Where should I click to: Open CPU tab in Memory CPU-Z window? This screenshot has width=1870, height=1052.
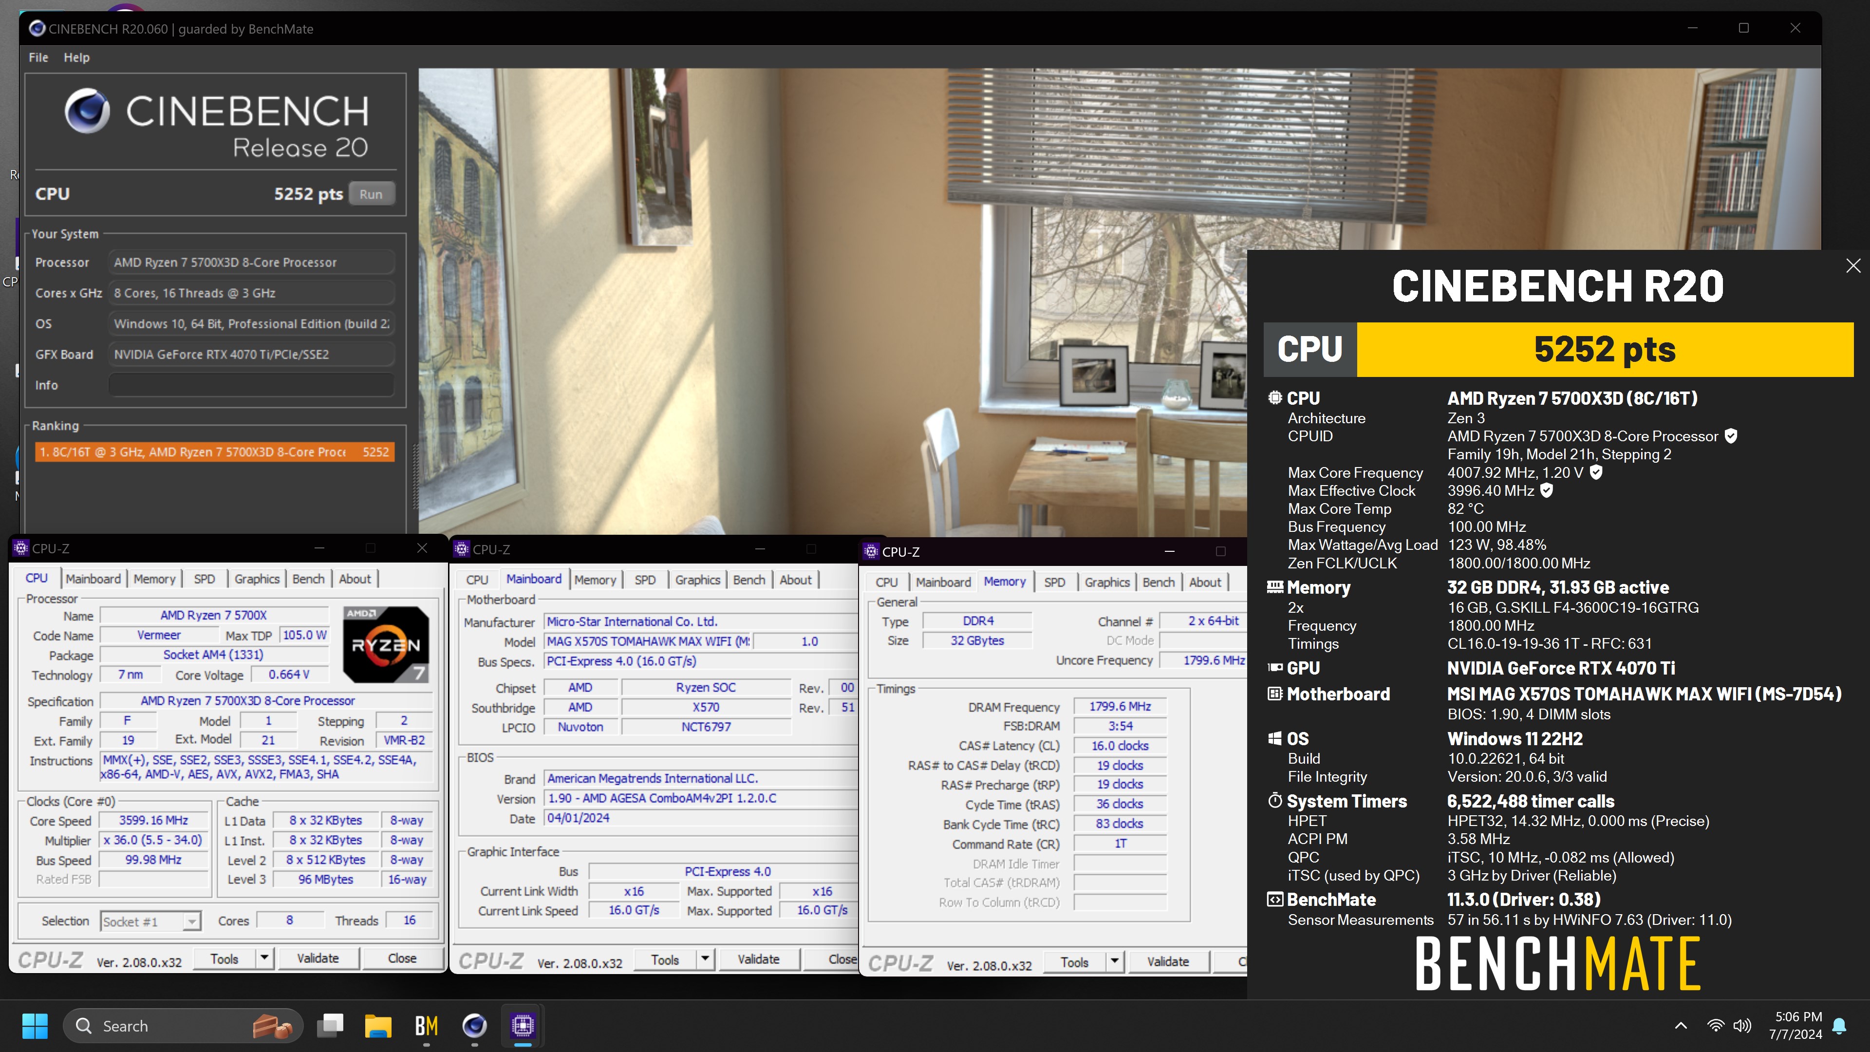click(x=886, y=582)
